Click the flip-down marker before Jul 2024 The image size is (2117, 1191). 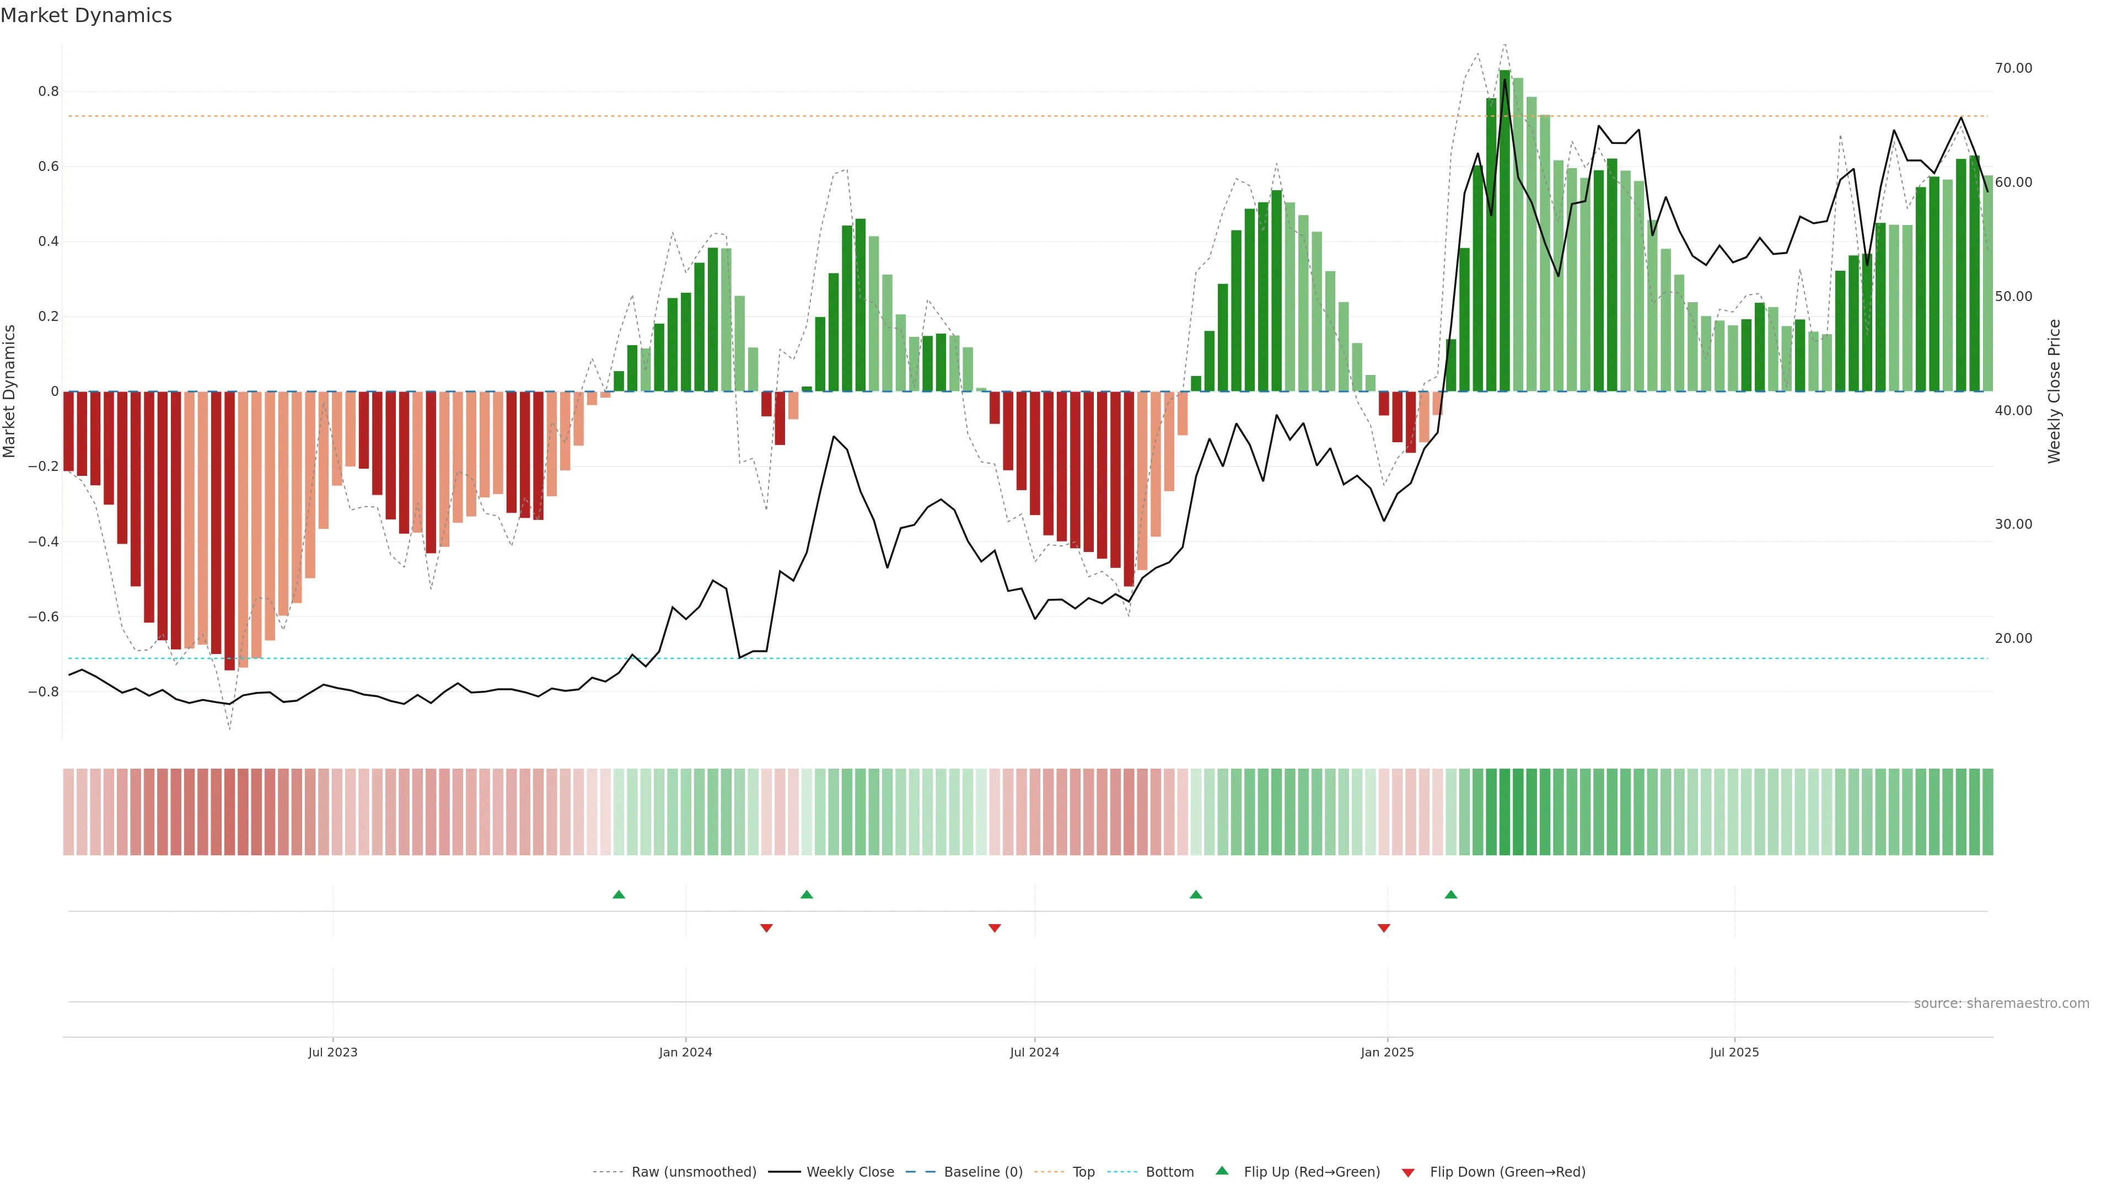[x=995, y=928]
